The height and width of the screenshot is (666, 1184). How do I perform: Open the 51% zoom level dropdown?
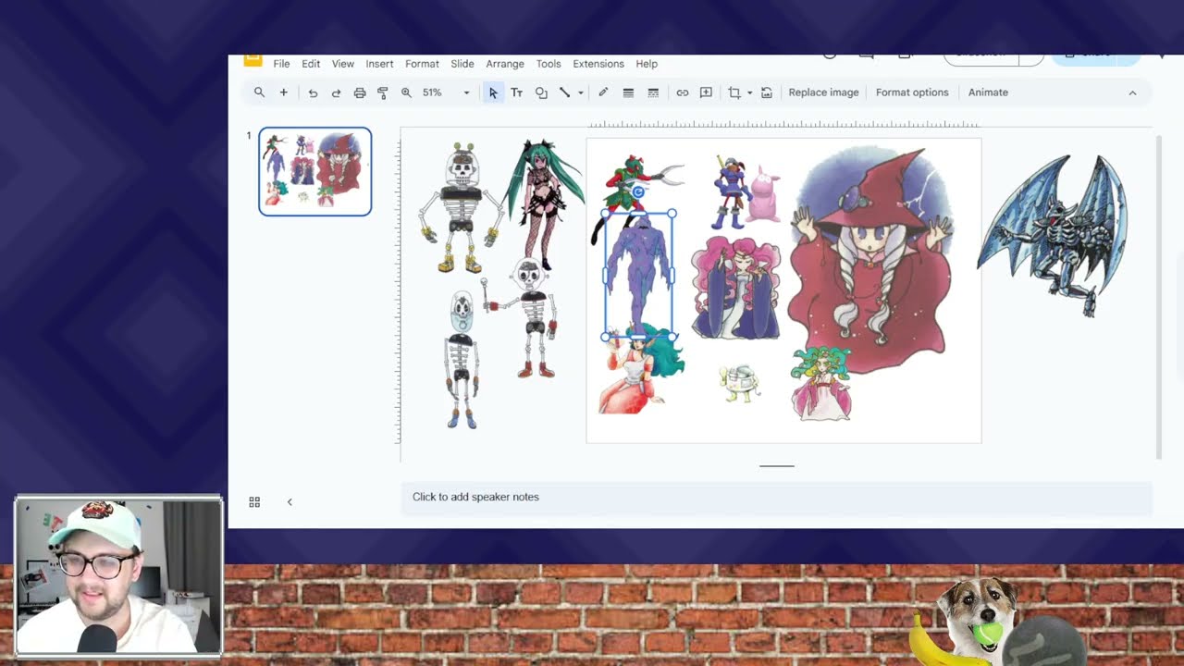[x=446, y=92]
